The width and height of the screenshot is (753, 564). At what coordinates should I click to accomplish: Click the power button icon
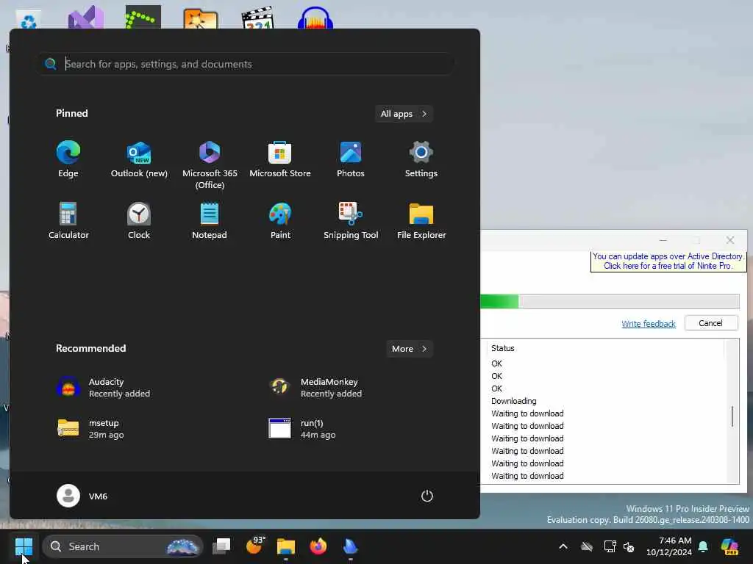click(x=427, y=496)
